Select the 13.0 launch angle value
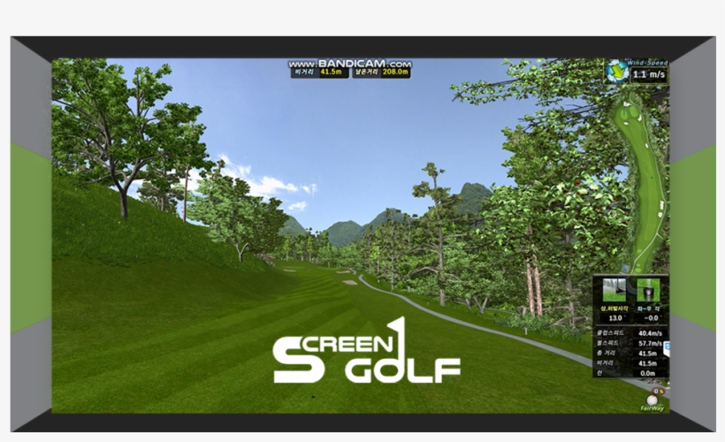The image size is (725, 442). (x=615, y=318)
